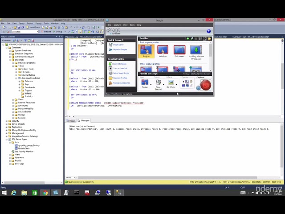The height and width of the screenshot is (214, 285).
Task: Select the Scrolling window (Web page) profile
Action: click(x=196, y=53)
